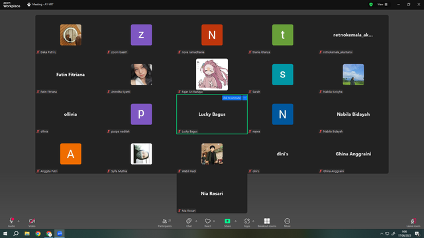Select Anggita Putri's orange A avatar
This screenshot has width=424, height=238.
pyautogui.click(x=71, y=154)
